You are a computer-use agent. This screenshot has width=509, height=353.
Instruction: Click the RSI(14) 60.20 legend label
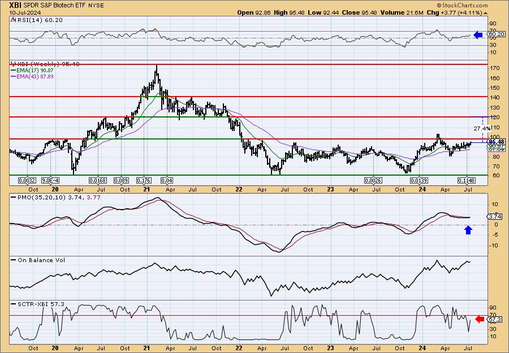(x=39, y=20)
